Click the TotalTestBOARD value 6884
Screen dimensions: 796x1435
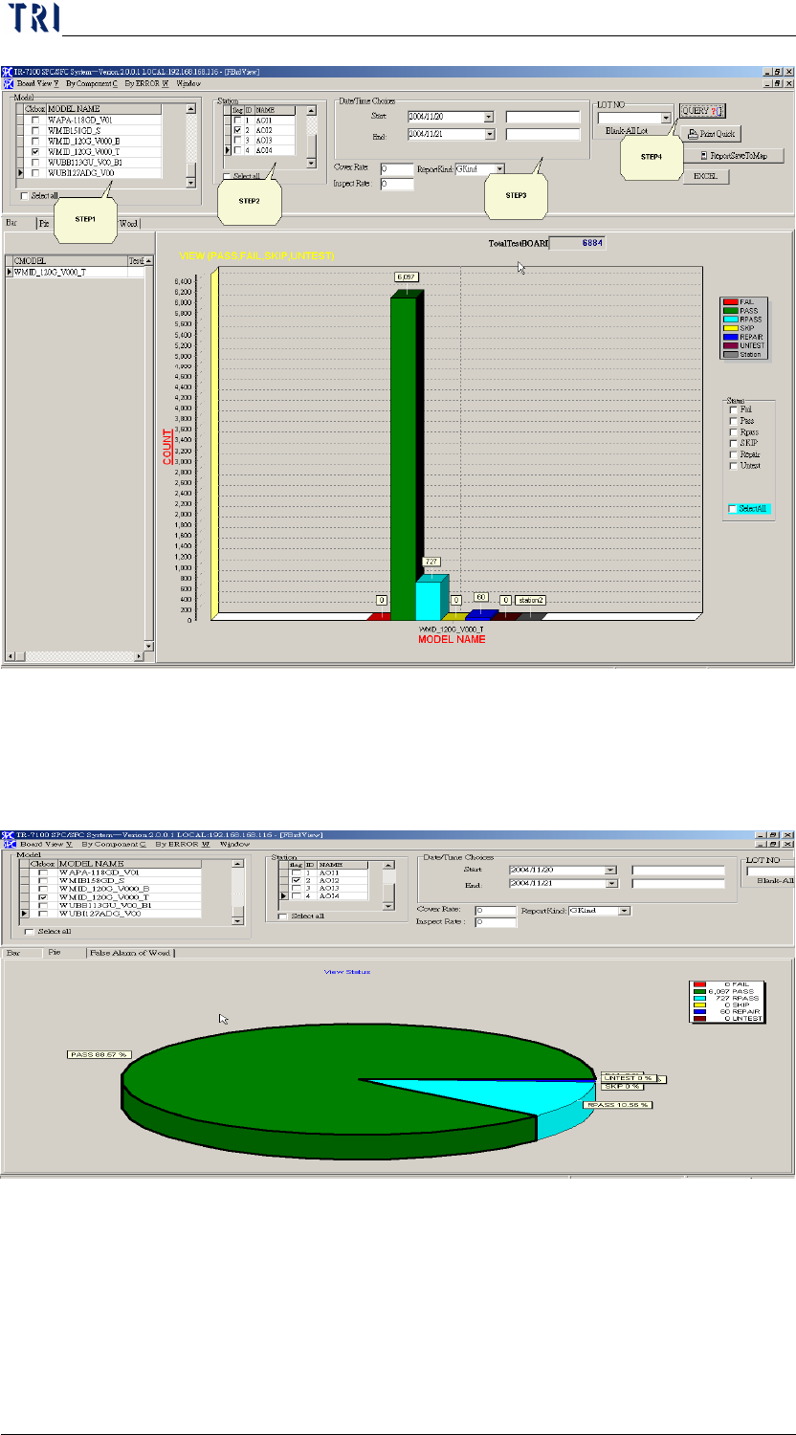(x=578, y=243)
